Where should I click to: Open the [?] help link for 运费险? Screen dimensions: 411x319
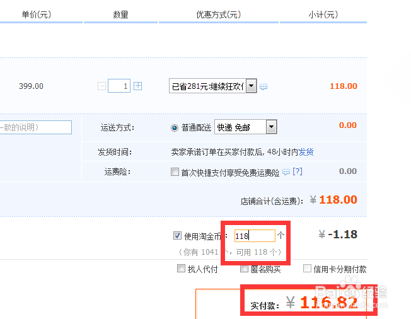[298, 171]
